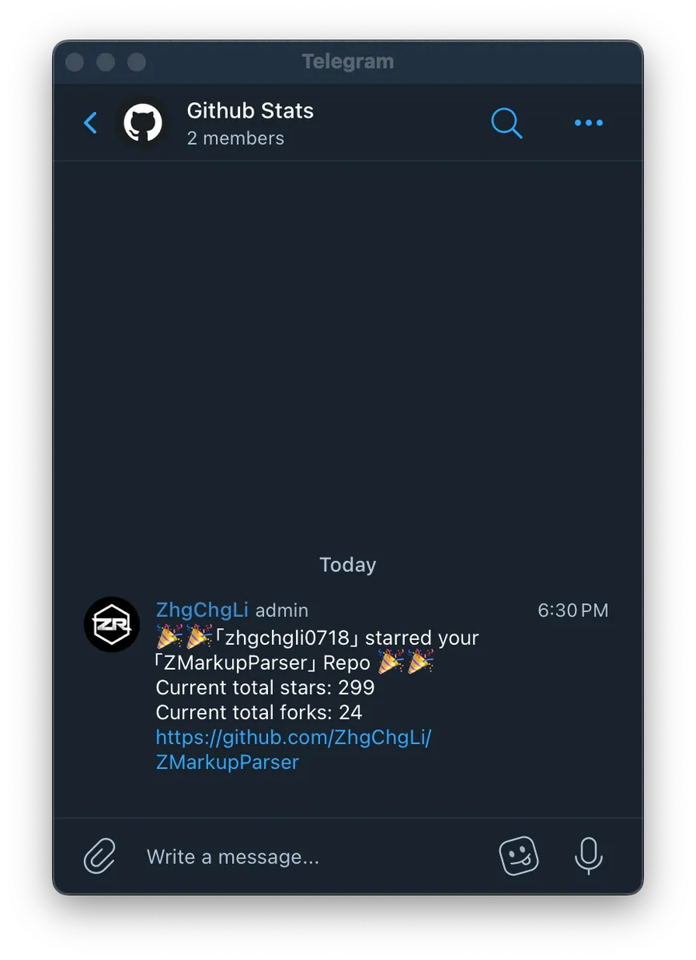Click the paperclip attach file icon
The height and width of the screenshot is (960, 696).
point(100,857)
